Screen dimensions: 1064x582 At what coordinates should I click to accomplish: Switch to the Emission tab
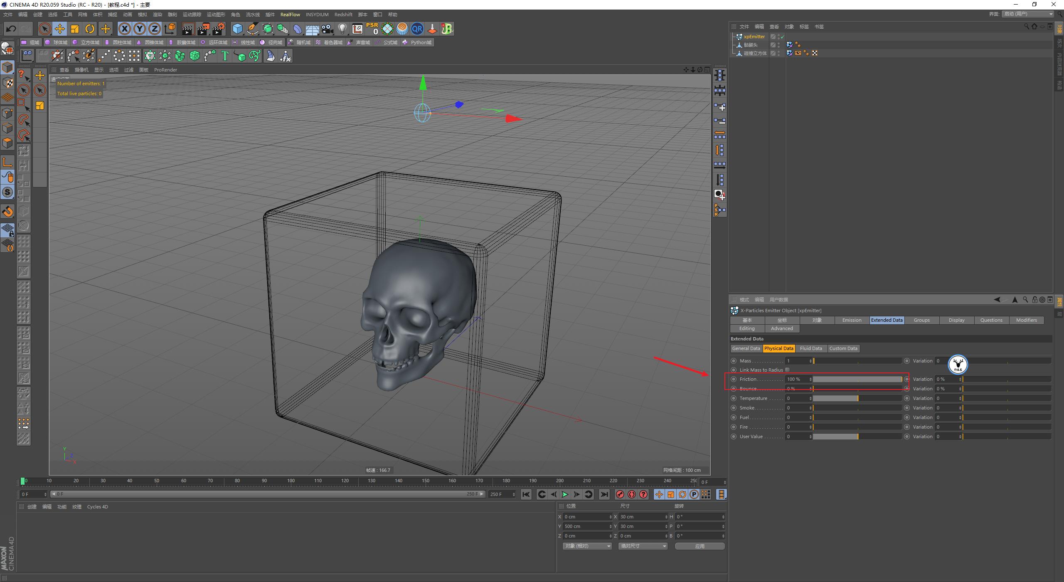pyautogui.click(x=851, y=320)
